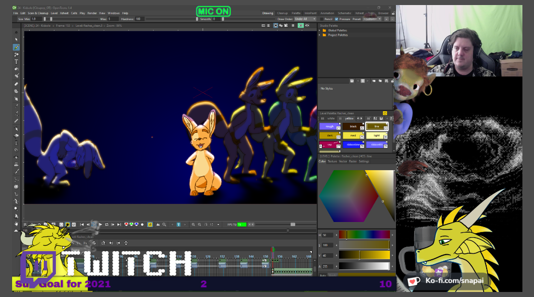Expand the Global Palettes folder
Viewport: 534px width, 297px height.
(x=319, y=30)
